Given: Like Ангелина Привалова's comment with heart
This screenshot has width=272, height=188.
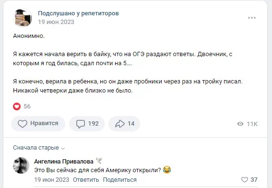Looking at the screenshot, I should coord(245,180).
